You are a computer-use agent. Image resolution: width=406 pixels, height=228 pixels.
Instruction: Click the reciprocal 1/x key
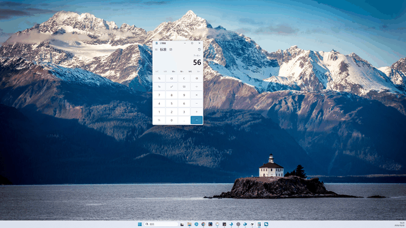pyautogui.click(x=159, y=87)
